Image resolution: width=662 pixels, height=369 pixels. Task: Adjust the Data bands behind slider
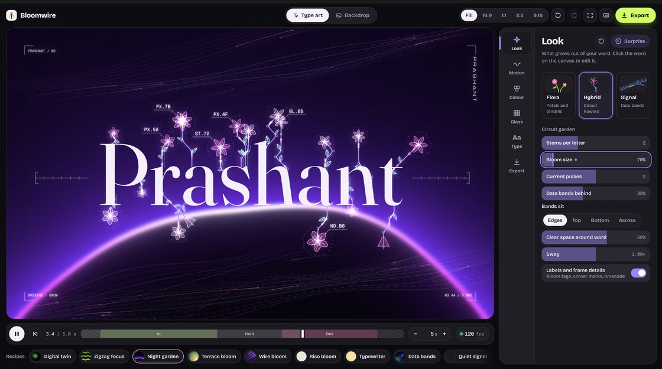coord(595,193)
